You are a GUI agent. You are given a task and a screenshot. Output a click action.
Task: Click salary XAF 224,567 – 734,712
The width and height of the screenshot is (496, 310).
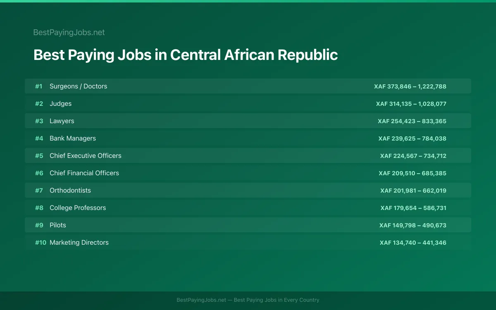pyautogui.click(x=413, y=156)
